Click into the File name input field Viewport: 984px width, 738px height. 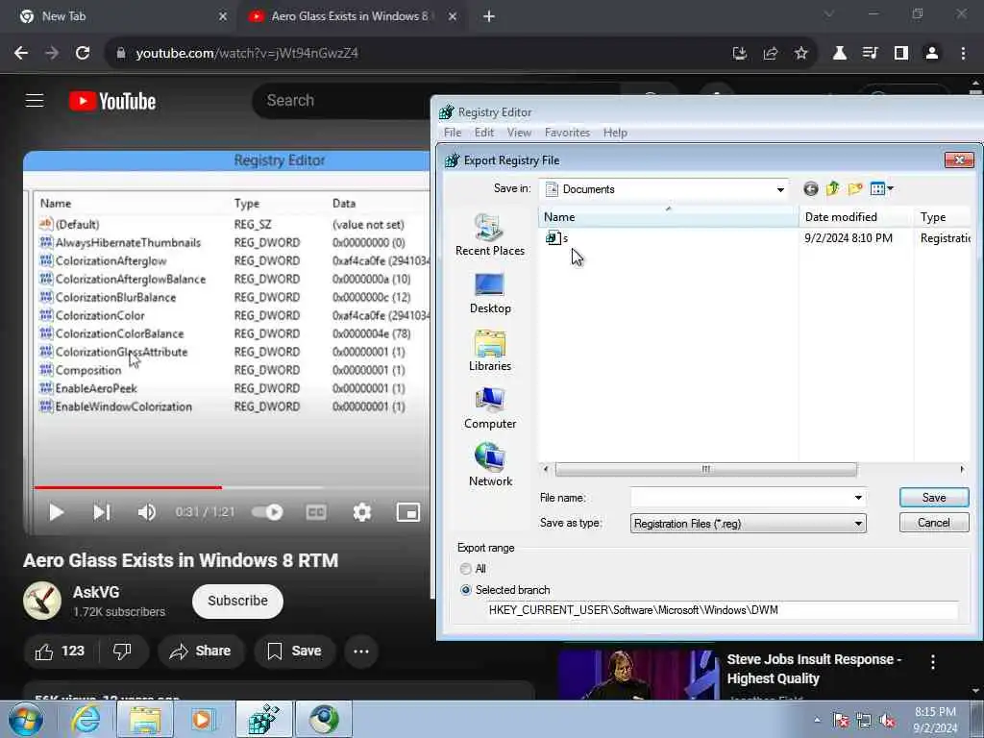741,498
